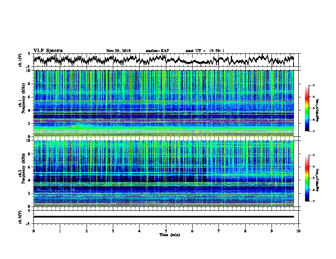Click the ch.1 frequency axis tick "8"
336x259 pixels.
(x=30, y=84)
